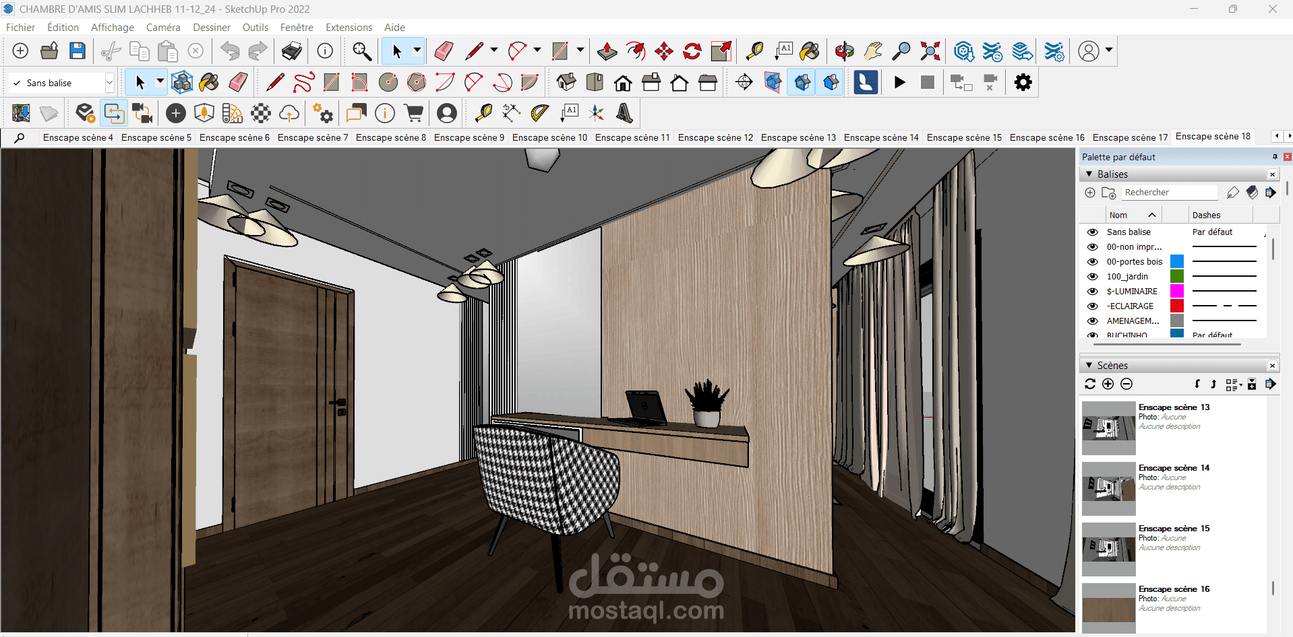Select the 3D Text tool
Screen dimensions: 1293x637
coord(624,113)
